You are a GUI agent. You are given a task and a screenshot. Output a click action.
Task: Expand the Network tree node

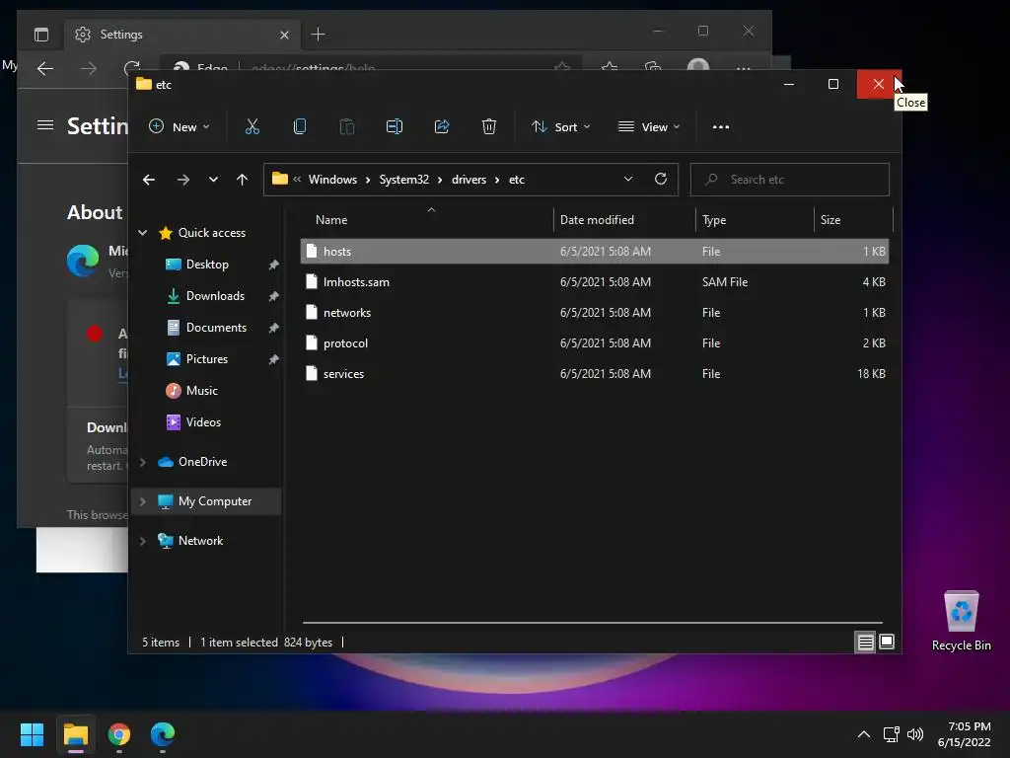142,541
